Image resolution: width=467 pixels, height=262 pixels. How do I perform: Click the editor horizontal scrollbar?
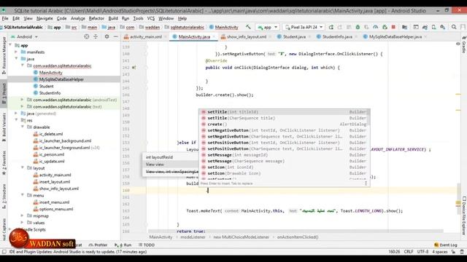tap(296, 231)
